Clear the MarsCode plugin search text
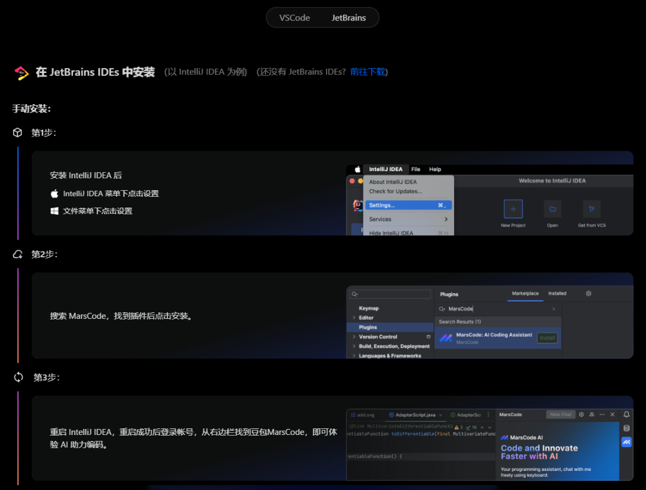This screenshot has height=490, width=646. 554,309
